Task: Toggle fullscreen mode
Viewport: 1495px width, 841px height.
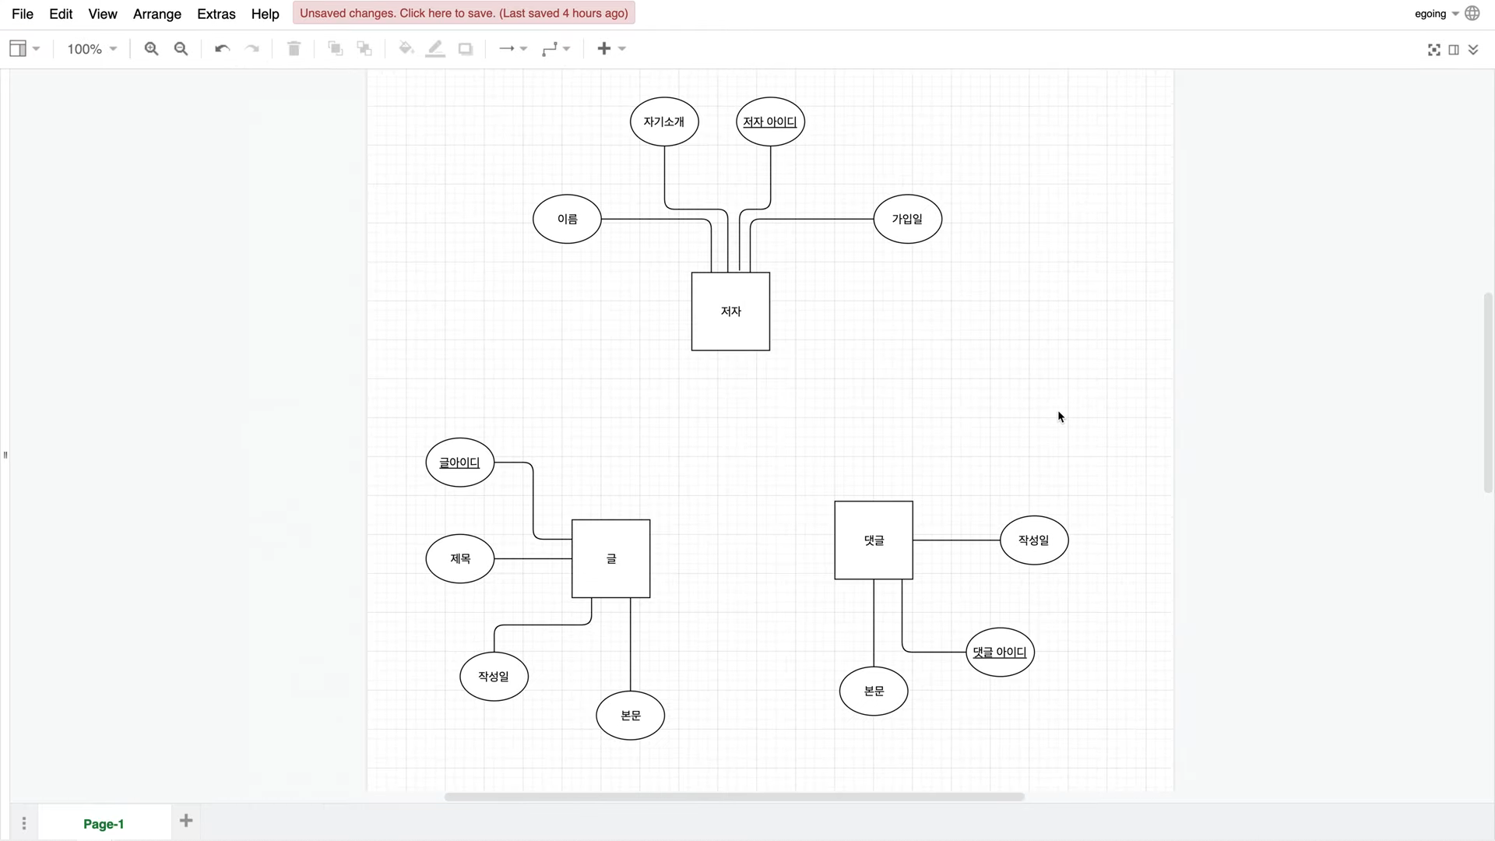Action: 1434,49
